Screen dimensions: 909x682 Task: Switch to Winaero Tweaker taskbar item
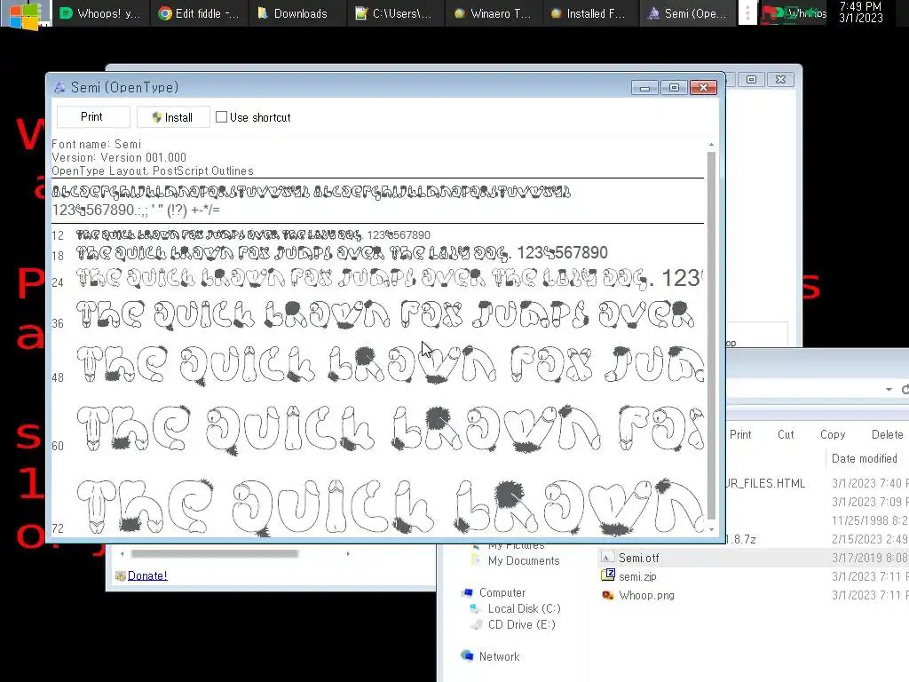pos(493,13)
